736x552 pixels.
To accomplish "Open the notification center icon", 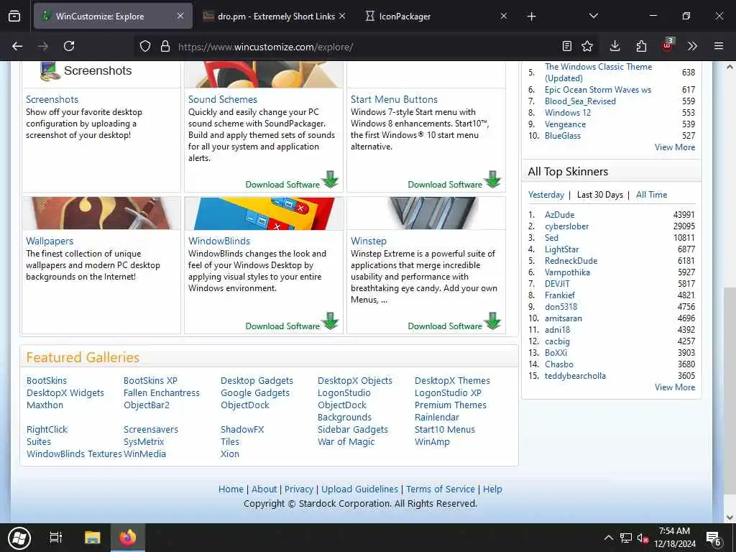I will pyautogui.click(x=714, y=538).
